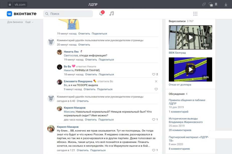This screenshot has width=232, height=154.
Task: Delete Елизавета Фандорина's comment with X
Action: coord(156,81)
